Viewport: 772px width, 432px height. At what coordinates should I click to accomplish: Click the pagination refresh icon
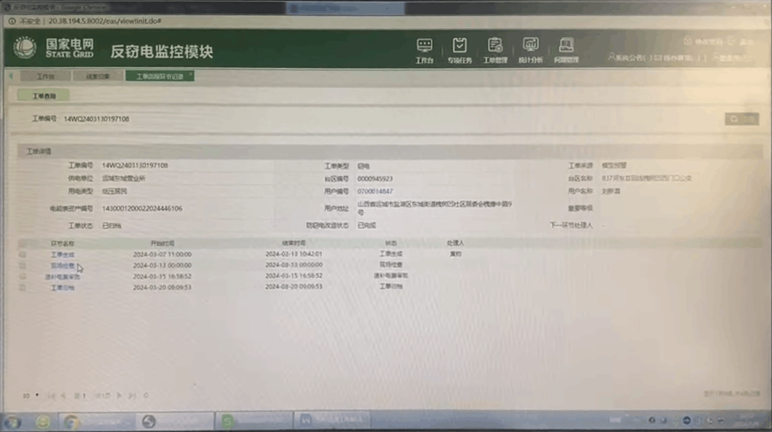click(x=146, y=395)
